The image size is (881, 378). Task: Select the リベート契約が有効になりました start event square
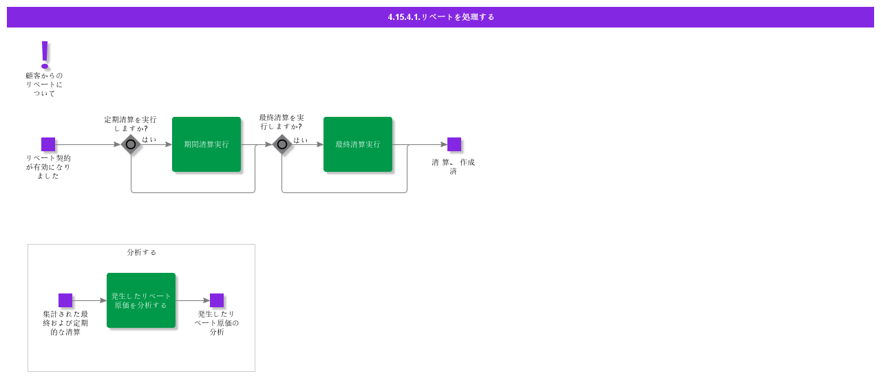[x=48, y=144]
